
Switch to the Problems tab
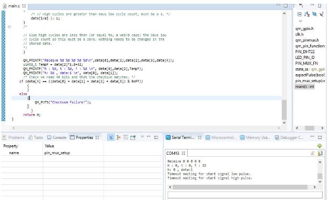click(14, 137)
